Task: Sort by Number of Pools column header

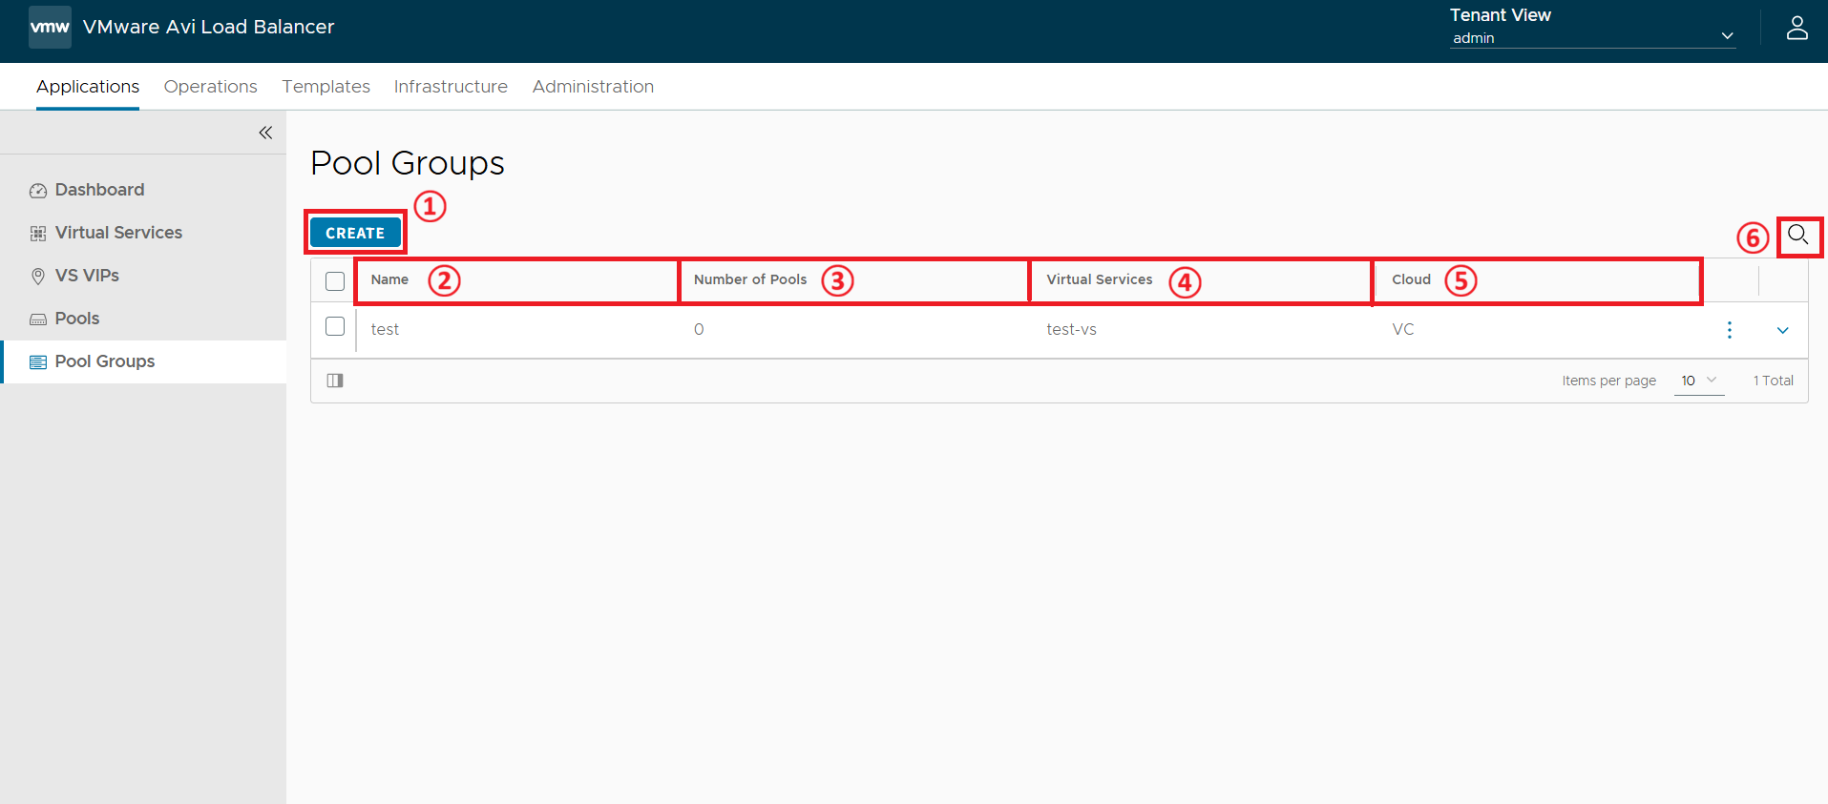Action: [x=750, y=279]
